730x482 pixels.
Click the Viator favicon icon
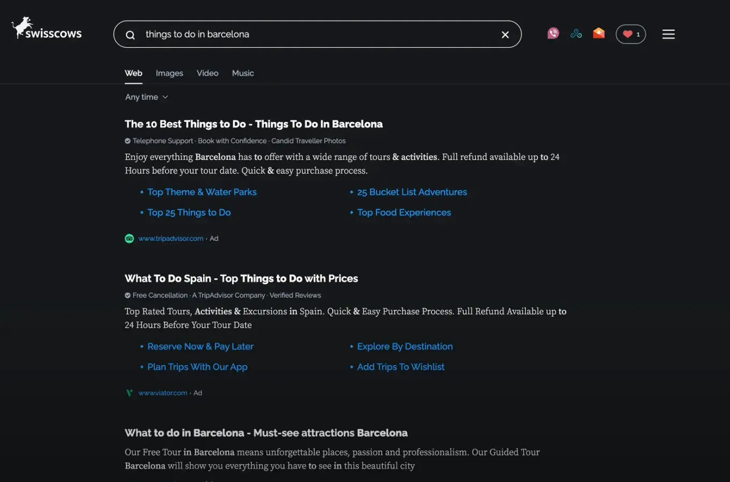pos(129,393)
